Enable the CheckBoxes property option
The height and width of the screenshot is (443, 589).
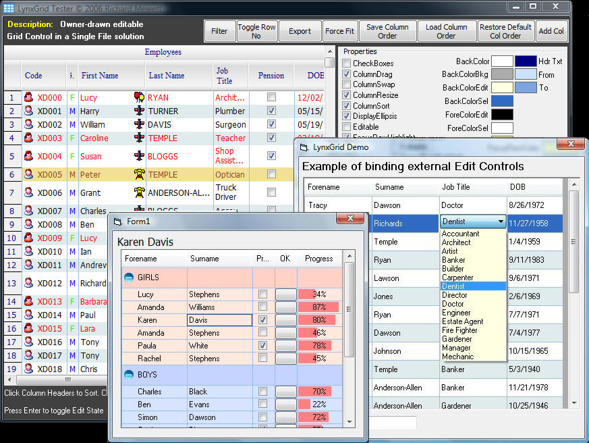tap(346, 63)
